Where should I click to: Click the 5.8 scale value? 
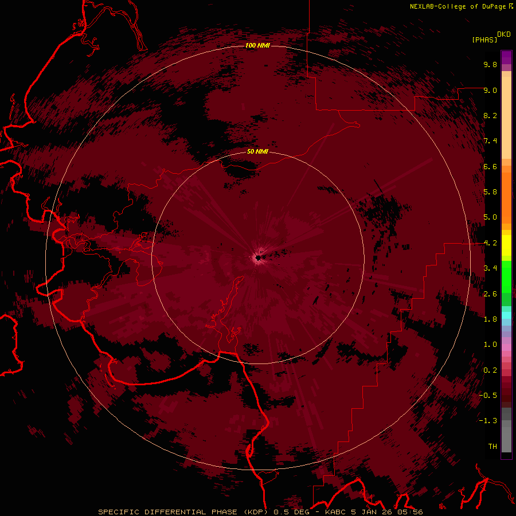click(490, 192)
